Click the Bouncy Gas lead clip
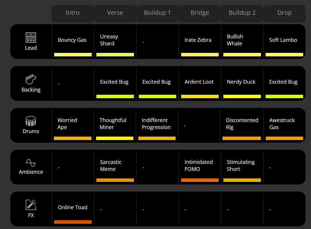311x229 pixels. click(x=72, y=40)
